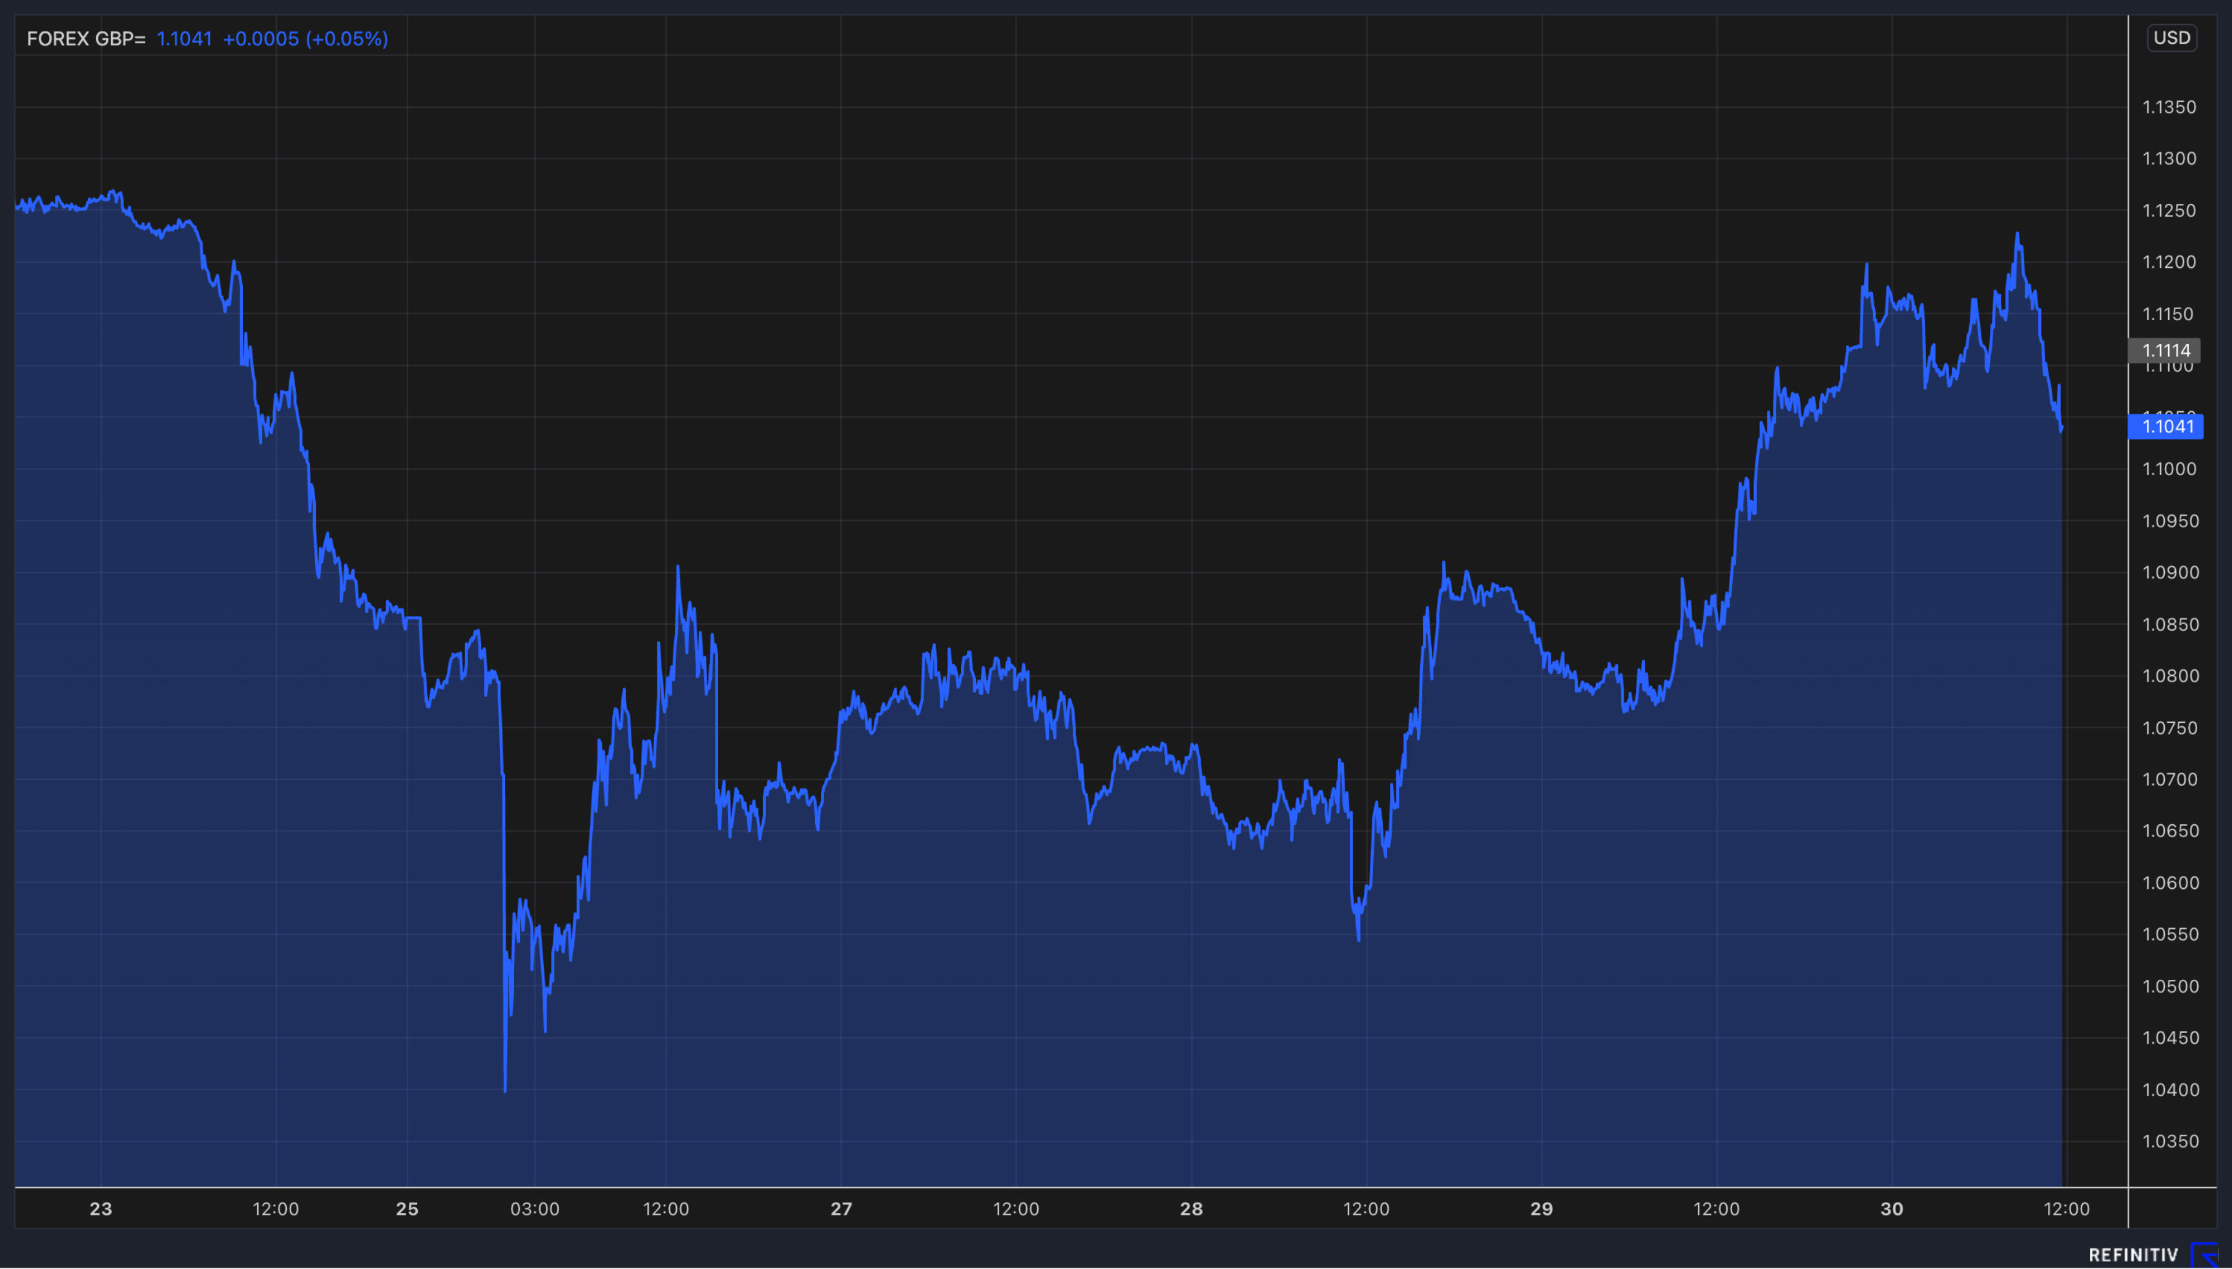Click the 1.1200 price axis label
This screenshot has width=2232, height=1269.
[x=2169, y=262]
